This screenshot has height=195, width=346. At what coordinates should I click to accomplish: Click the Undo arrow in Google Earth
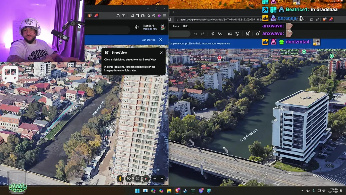(195, 34)
